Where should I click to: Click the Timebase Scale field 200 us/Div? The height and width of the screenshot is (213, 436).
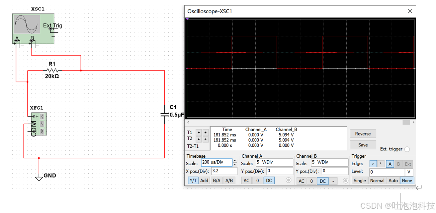[217, 162]
